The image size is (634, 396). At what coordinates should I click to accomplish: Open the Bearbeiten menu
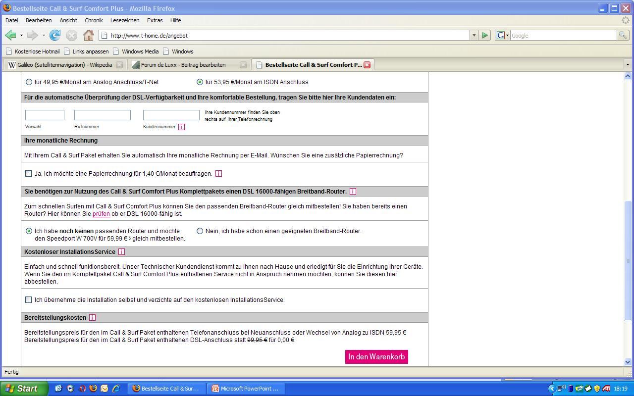[39, 20]
